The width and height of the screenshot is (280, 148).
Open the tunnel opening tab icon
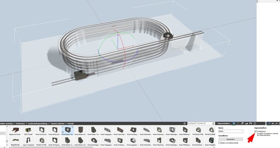(251, 123)
